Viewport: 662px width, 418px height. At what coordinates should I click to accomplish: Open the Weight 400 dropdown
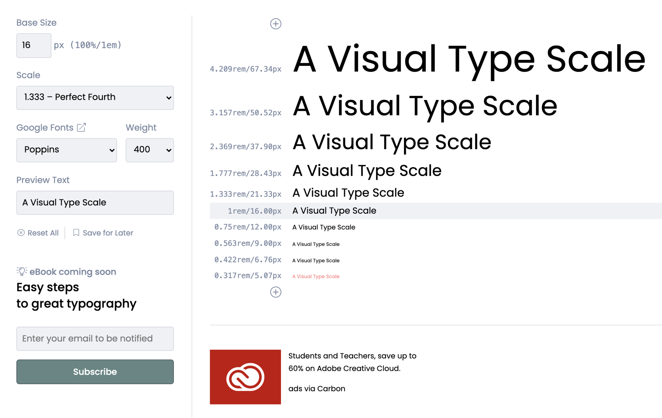click(x=150, y=150)
